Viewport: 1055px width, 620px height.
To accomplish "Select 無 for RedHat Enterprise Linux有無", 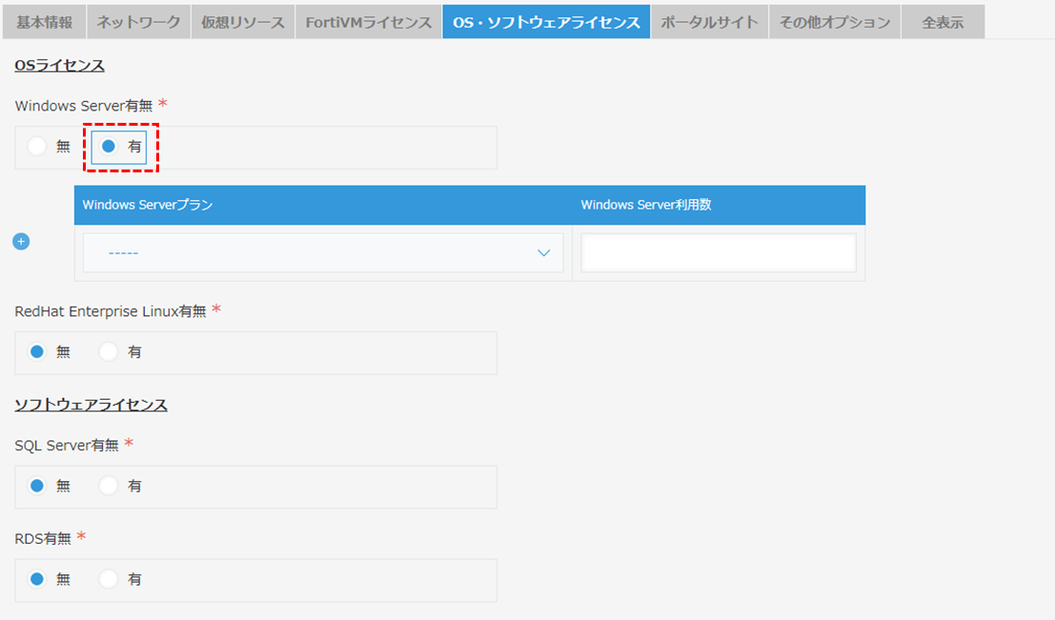I will (37, 351).
